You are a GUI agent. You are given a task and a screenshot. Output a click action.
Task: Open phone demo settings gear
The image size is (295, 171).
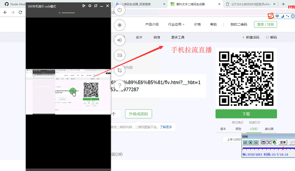click(x=90, y=6)
